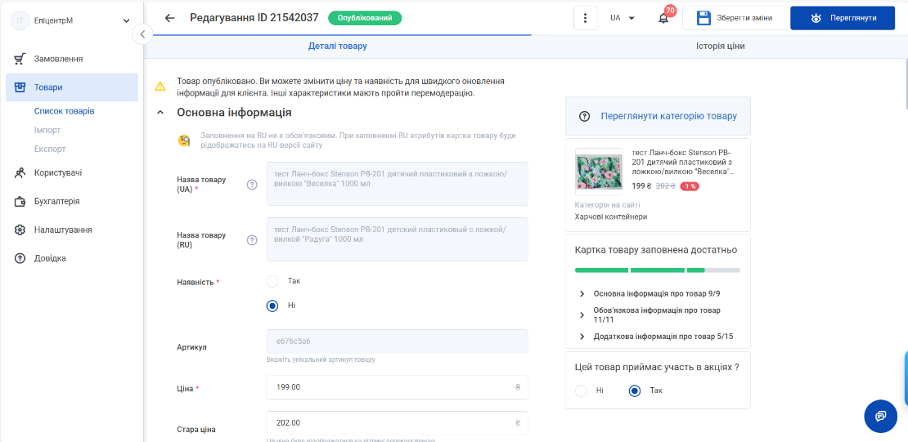This screenshot has height=442, width=908.
Task: Click the product card completeness progress bar
Action: tap(657, 270)
